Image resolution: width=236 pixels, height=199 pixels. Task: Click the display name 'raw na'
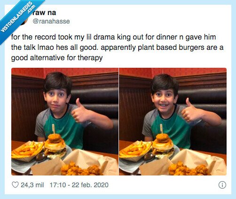44,13
